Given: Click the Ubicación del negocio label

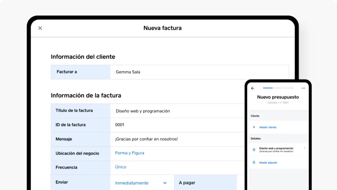Looking at the screenshot, I should (77, 153).
